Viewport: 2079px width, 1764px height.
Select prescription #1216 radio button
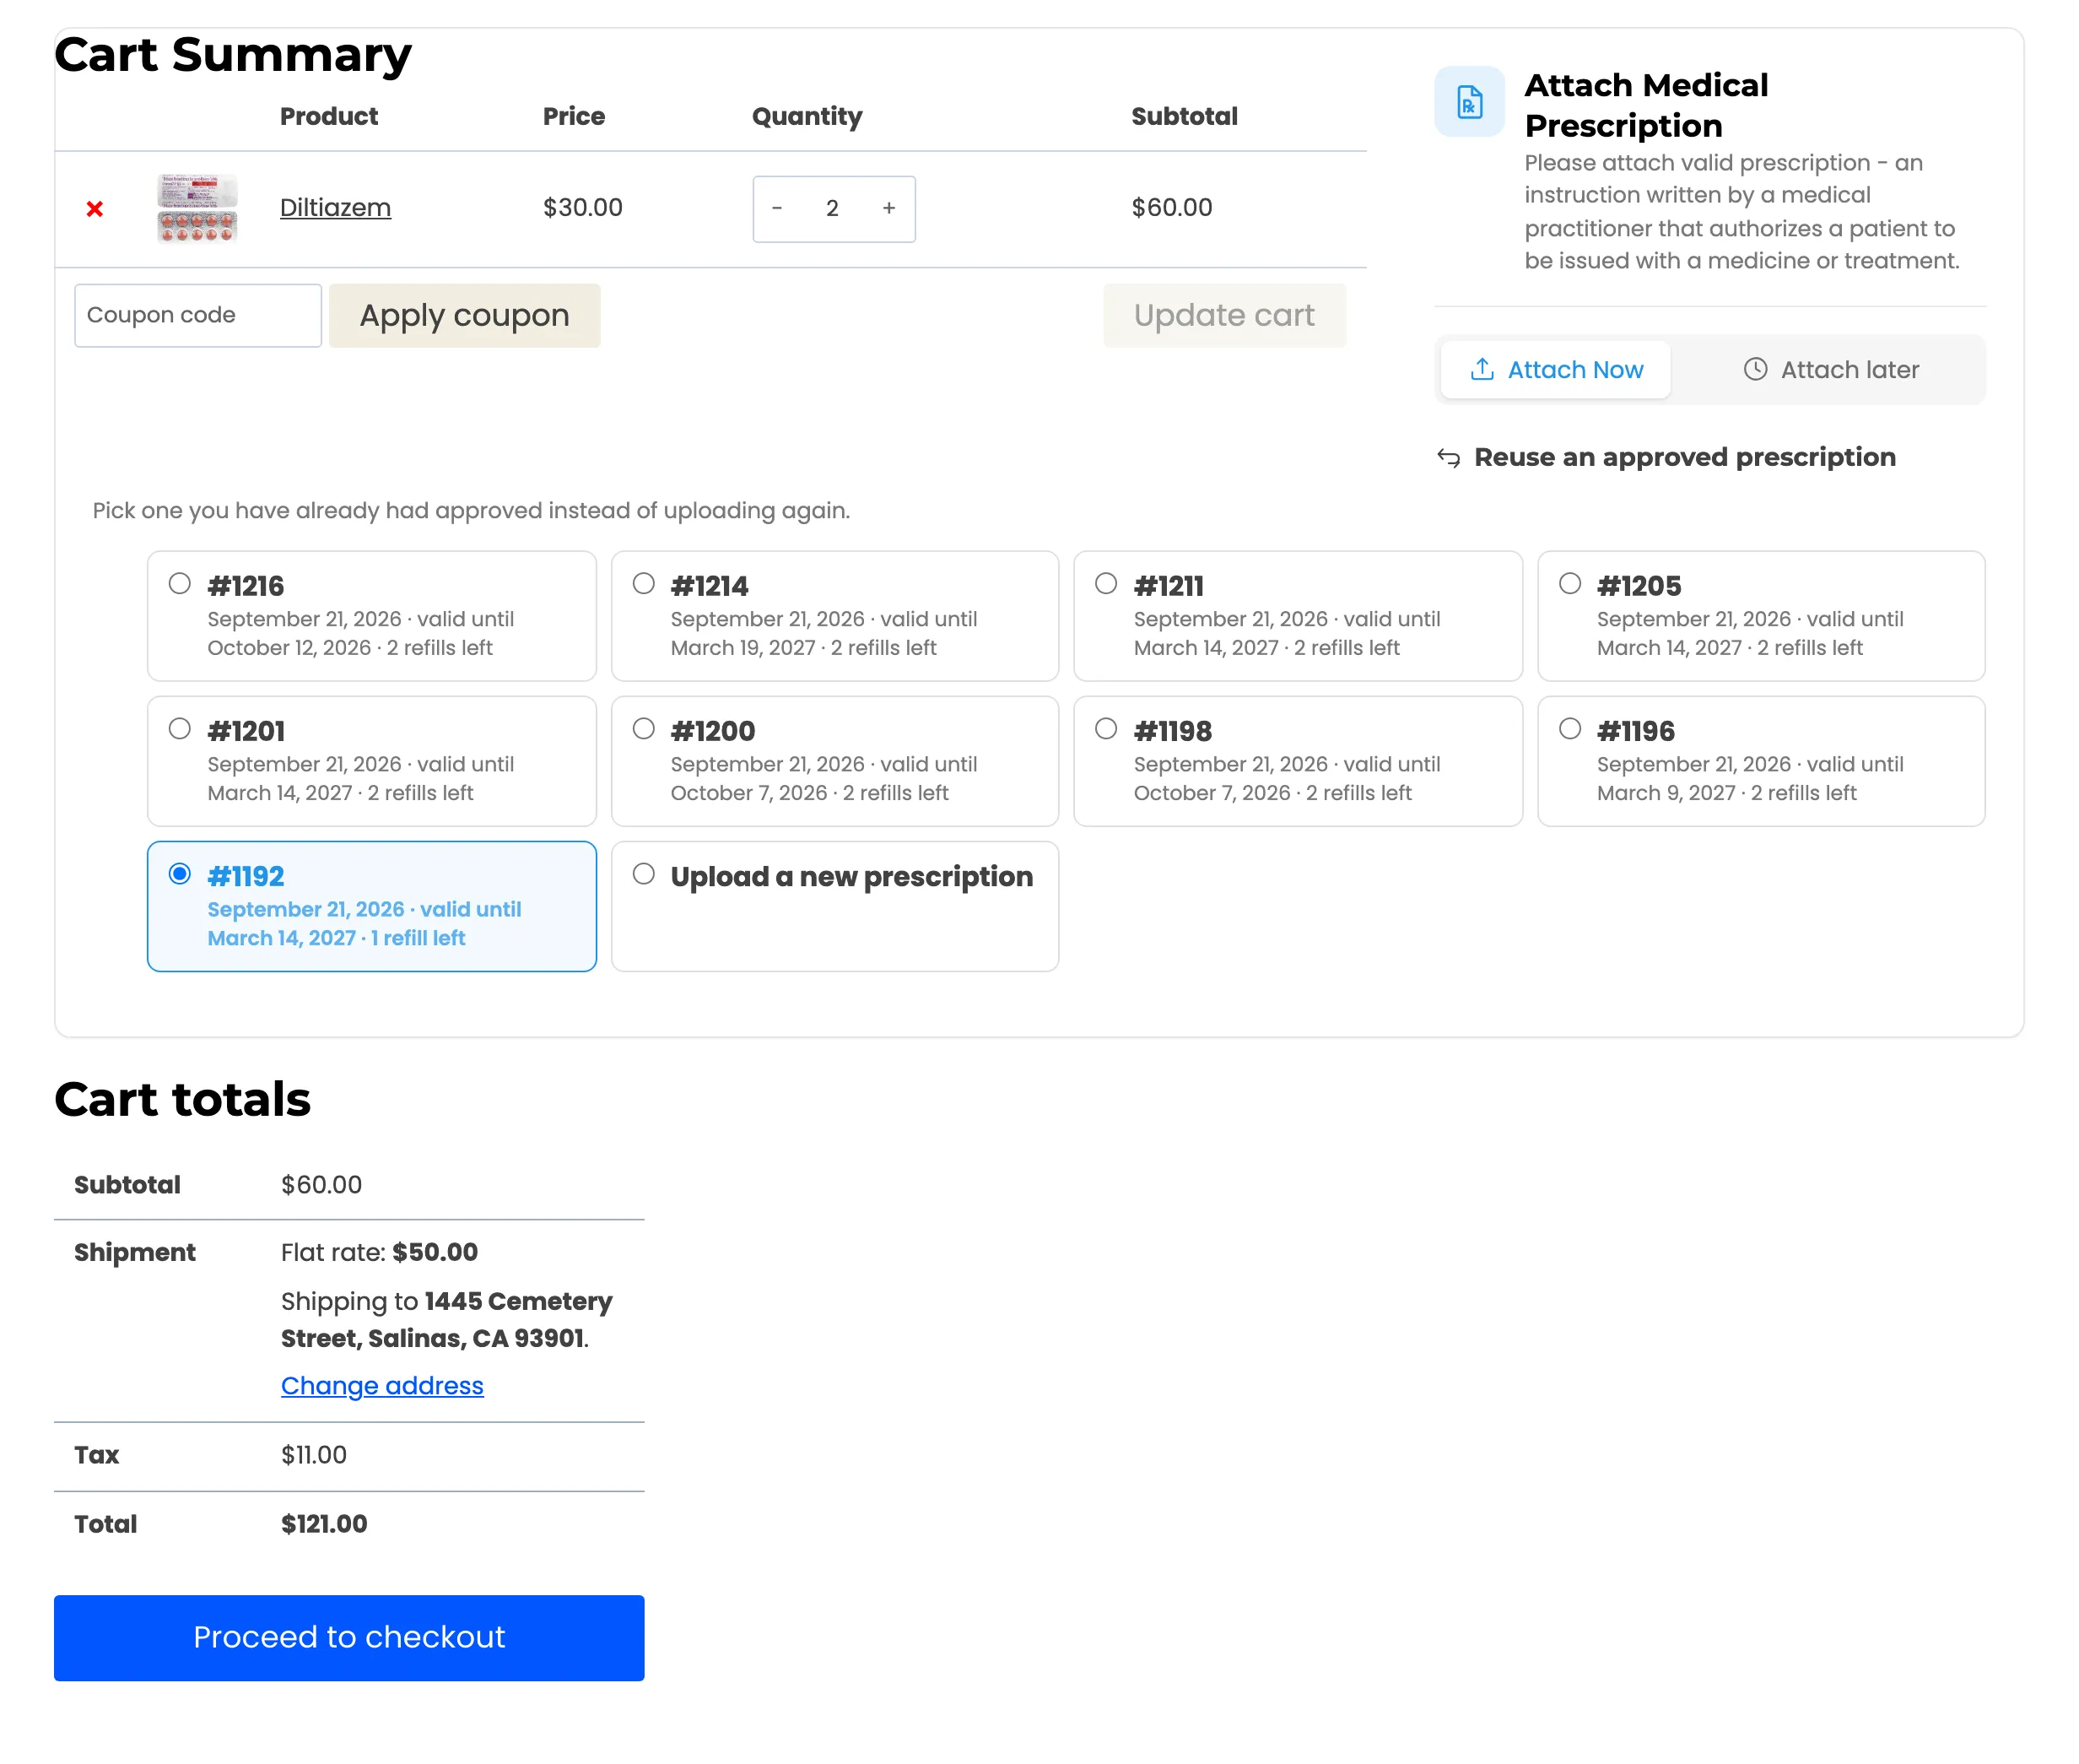pyautogui.click(x=180, y=583)
